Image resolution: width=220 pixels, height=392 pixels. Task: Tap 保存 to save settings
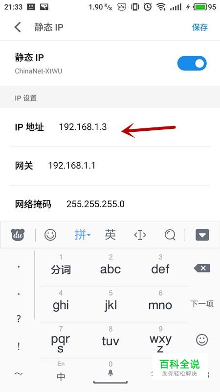200,27
